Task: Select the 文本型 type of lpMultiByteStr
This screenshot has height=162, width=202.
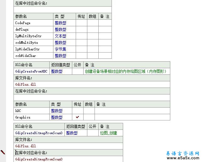Action: click(x=60, y=36)
